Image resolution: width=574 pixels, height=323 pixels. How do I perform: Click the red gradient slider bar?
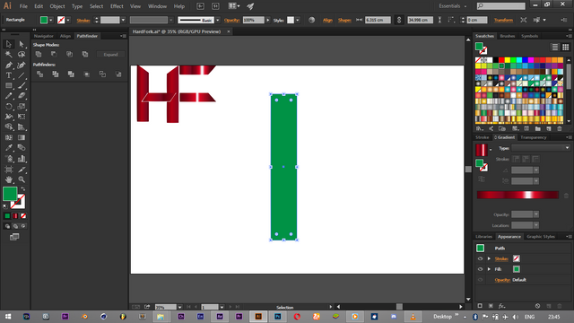tap(517, 195)
